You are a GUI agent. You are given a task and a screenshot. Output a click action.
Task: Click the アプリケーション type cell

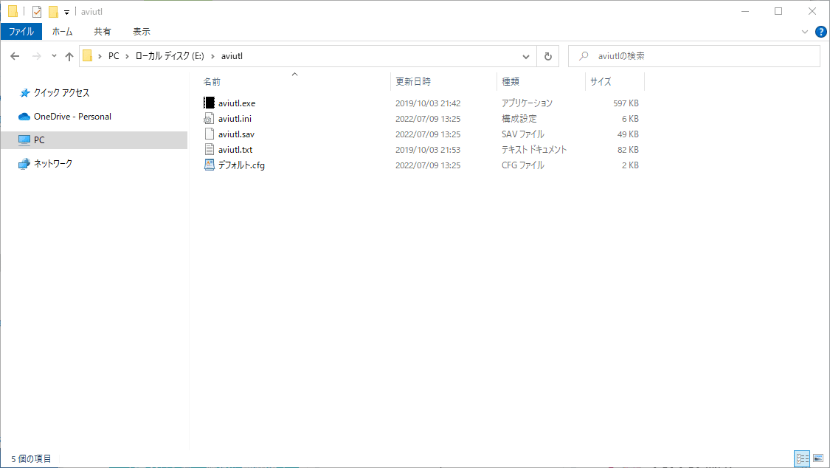click(528, 103)
